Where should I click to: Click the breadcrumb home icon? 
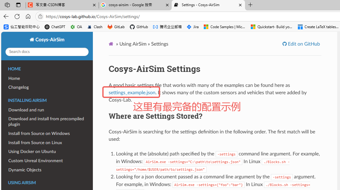[111, 44]
